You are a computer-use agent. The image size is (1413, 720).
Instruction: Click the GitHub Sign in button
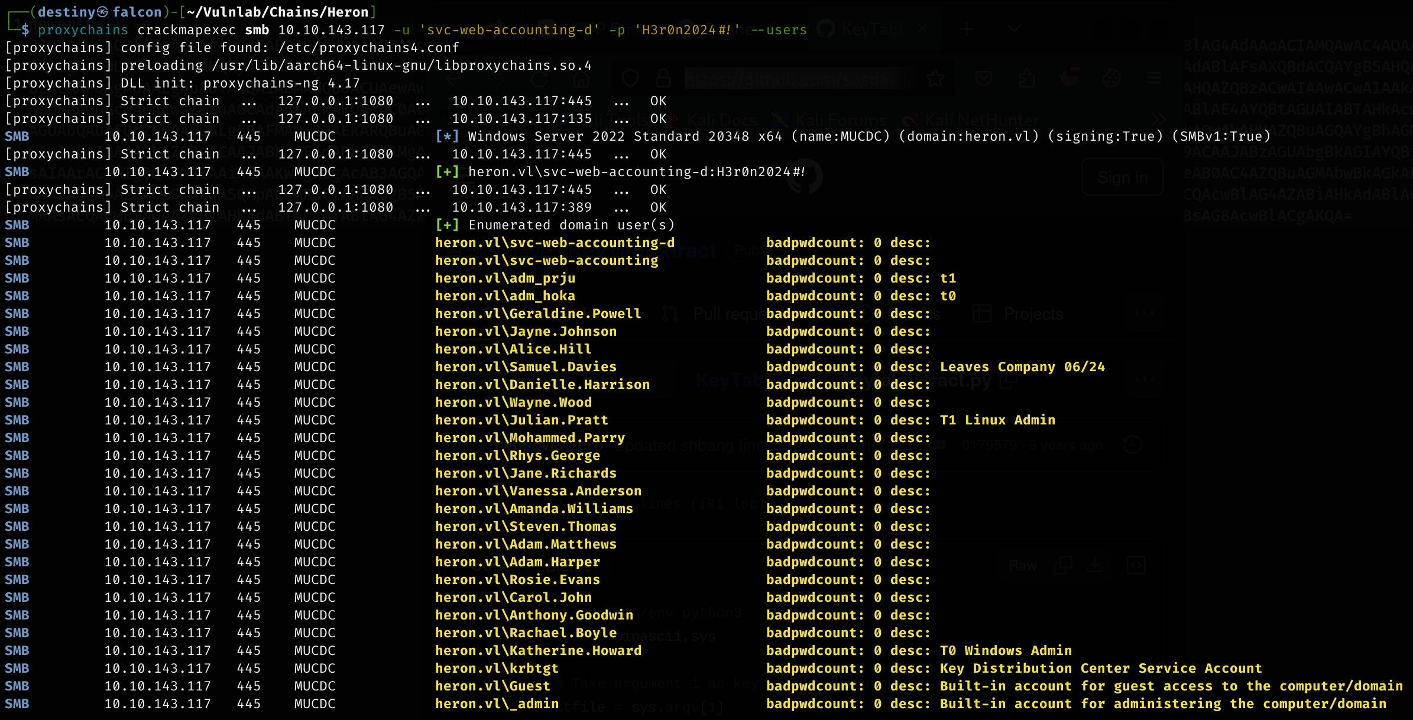(1122, 177)
